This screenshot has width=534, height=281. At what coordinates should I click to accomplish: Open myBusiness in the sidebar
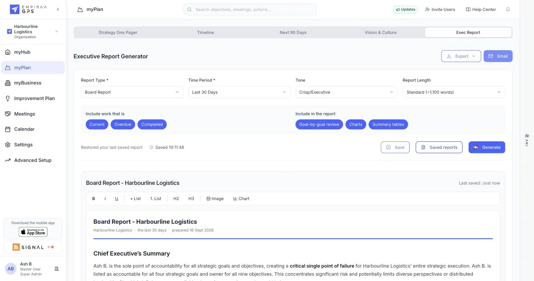coord(33,83)
